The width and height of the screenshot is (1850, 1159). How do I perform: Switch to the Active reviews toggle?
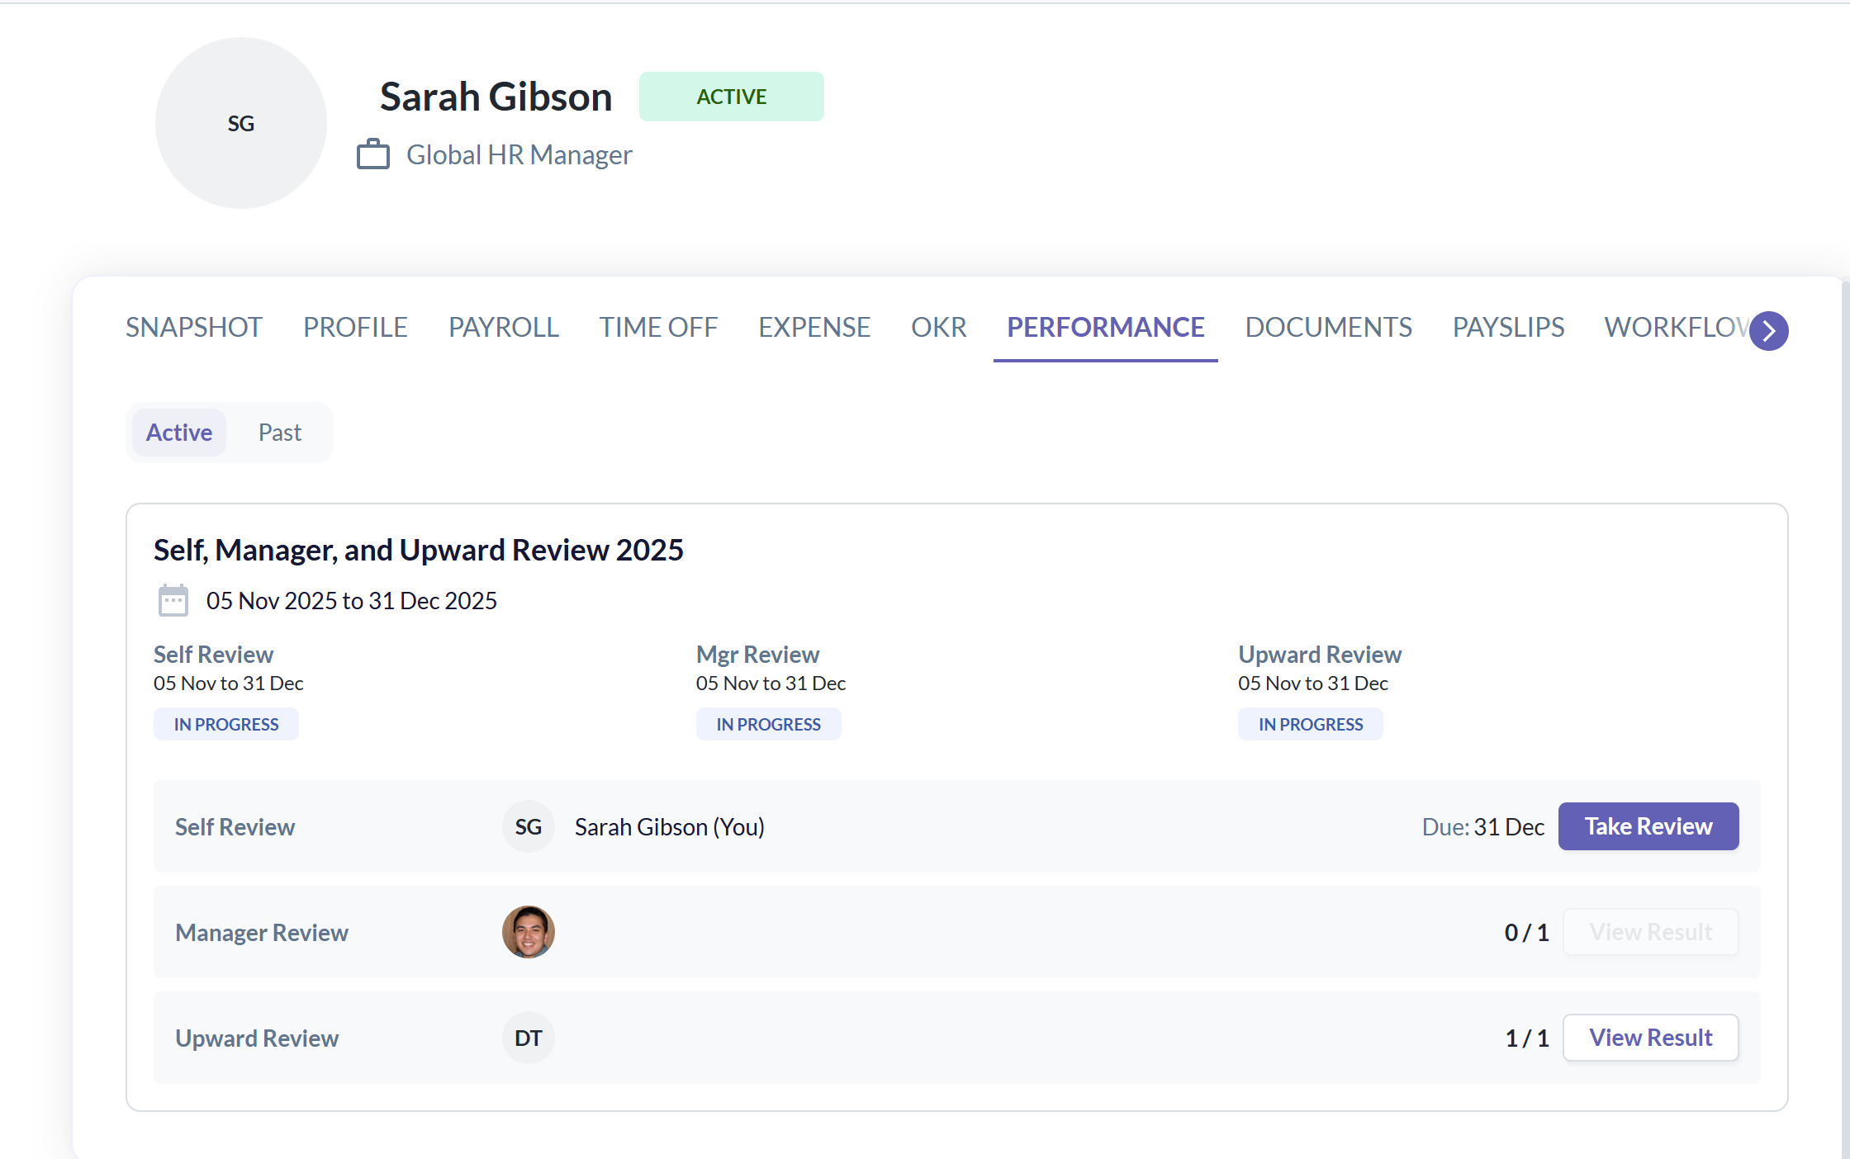(x=178, y=433)
